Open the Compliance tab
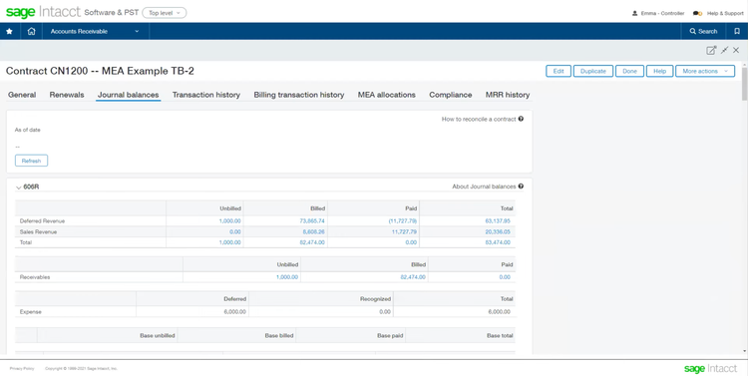This screenshot has width=748, height=376. tap(451, 95)
